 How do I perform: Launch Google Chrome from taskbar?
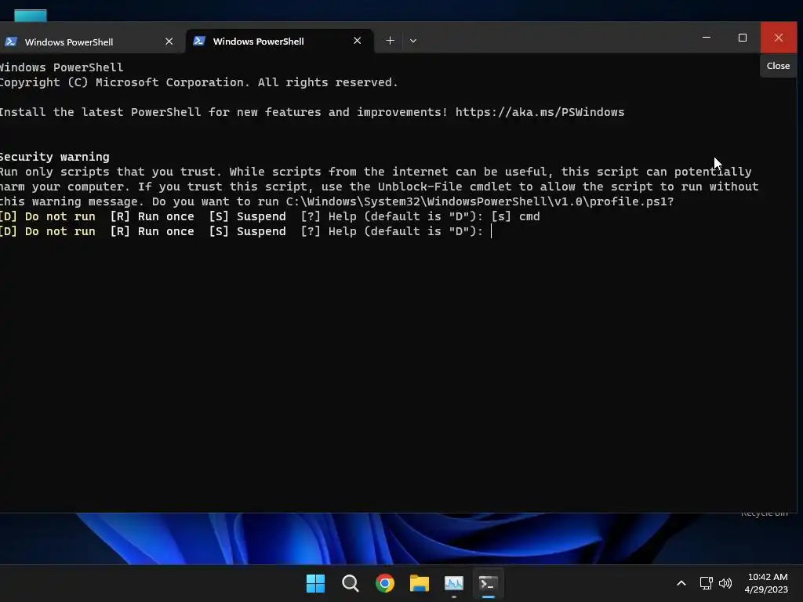[x=384, y=583]
